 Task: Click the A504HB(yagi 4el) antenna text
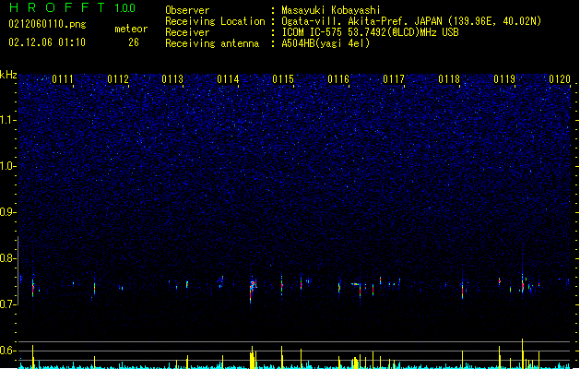[326, 43]
